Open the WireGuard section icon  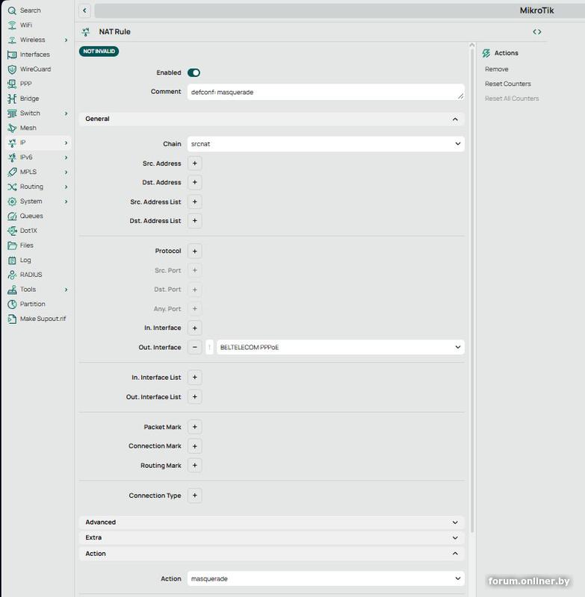coord(12,69)
